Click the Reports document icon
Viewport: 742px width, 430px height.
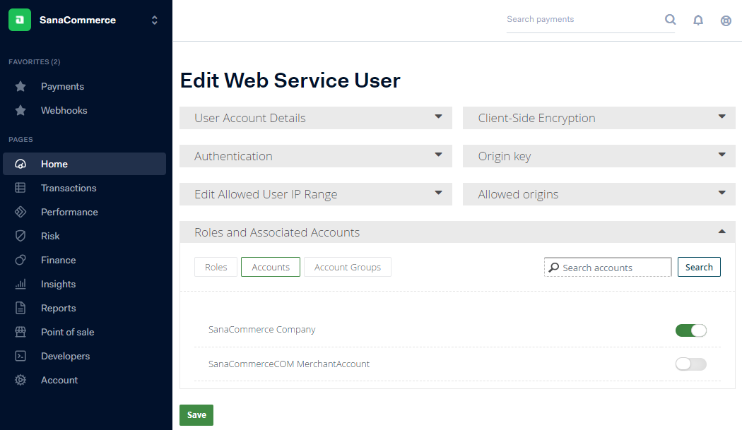pos(20,308)
